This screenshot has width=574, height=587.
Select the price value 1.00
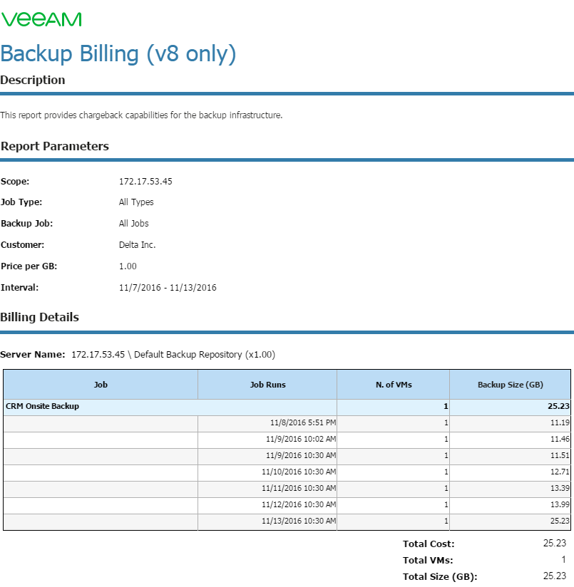coord(128,266)
